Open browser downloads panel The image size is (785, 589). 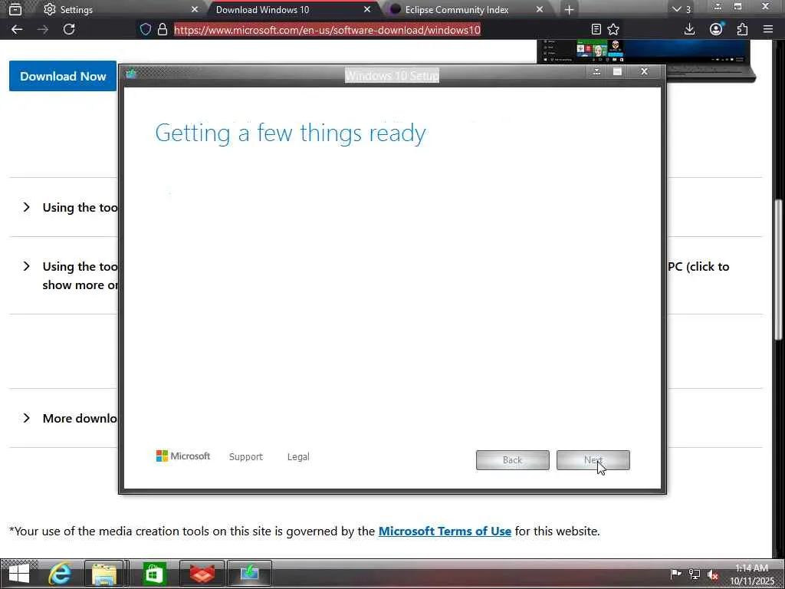[x=689, y=30]
